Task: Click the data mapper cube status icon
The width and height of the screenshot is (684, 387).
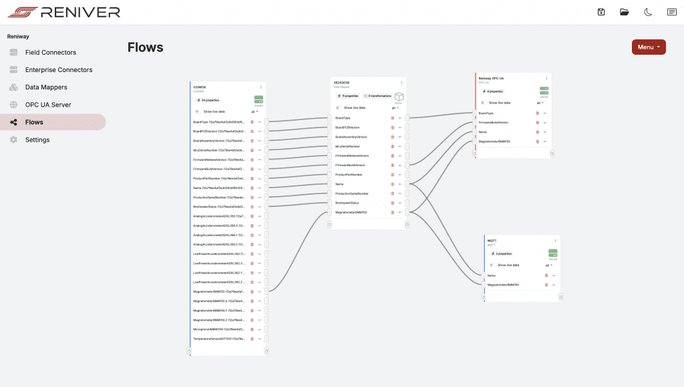Action: click(399, 96)
